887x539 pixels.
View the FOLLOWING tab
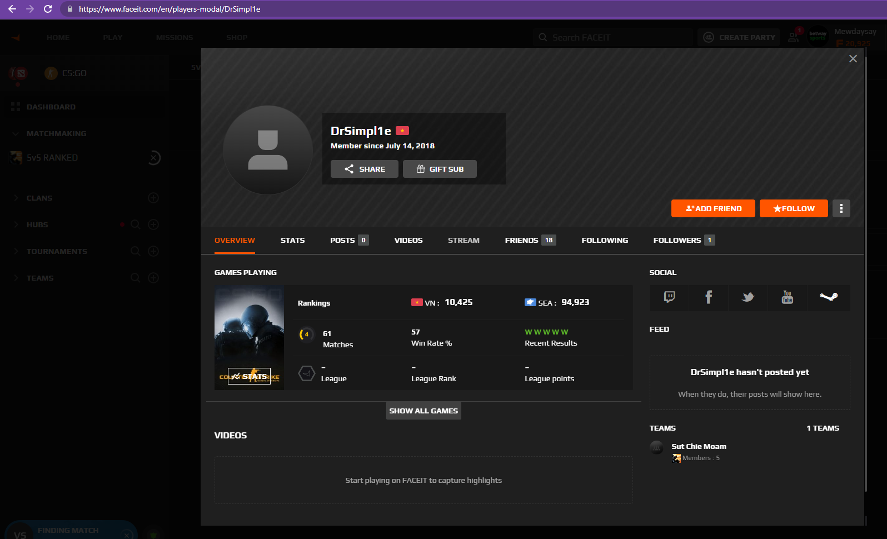point(605,240)
